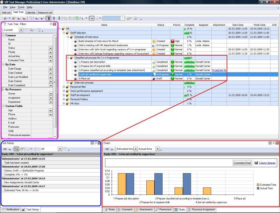
Task: Open the Actual time chart dropdown
Action: [157, 149]
